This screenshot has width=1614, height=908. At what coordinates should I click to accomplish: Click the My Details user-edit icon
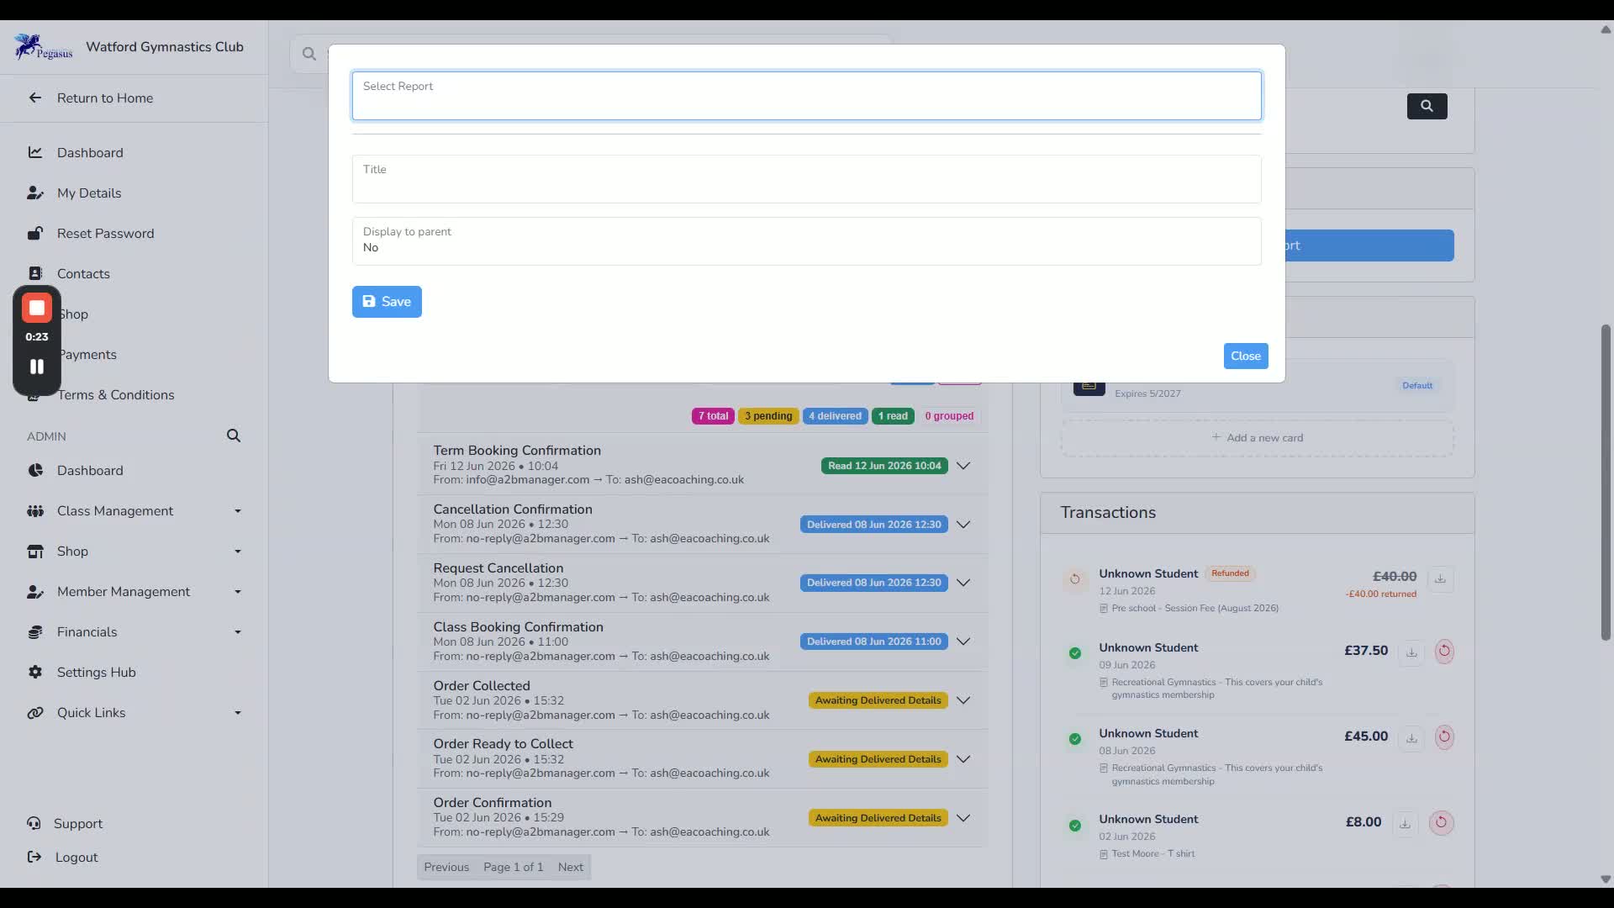[x=35, y=193]
